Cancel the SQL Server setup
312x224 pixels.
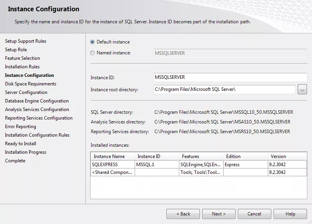pyautogui.click(x=254, y=214)
